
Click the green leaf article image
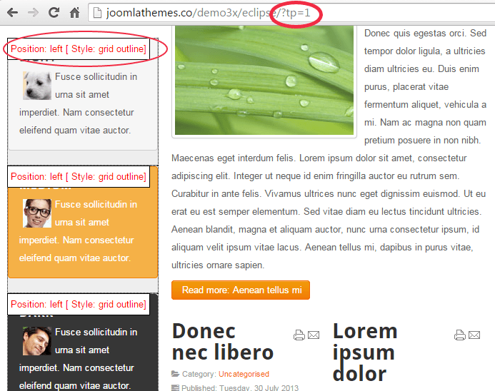pyautogui.click(x=264, y=81)
